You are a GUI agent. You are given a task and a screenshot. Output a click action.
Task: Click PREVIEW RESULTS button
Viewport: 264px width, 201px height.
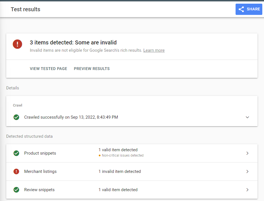92,69
